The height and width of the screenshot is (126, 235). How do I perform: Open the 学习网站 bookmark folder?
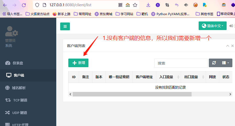(124, 14)
